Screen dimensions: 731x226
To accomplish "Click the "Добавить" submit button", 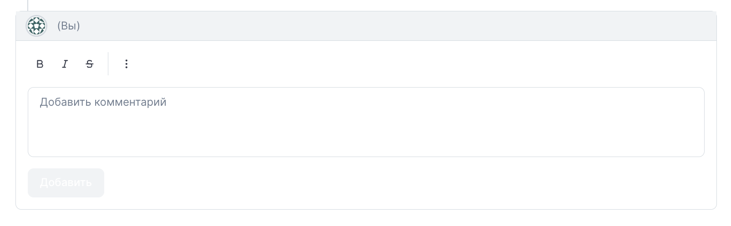I will click(x=66, y=183).
